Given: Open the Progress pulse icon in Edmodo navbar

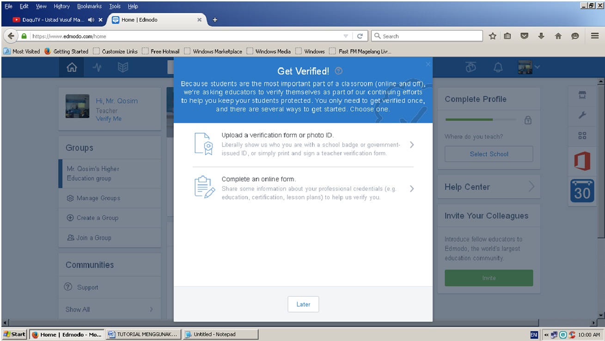Looking at the screenshot, I should [97, 67].
